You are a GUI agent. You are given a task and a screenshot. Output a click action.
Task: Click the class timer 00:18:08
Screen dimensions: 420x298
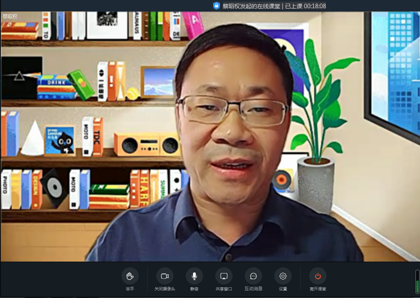[x=314, y=5]
